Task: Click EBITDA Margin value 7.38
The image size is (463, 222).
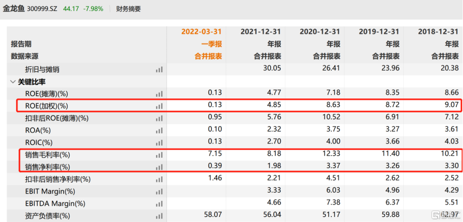Action: (333, 203)
